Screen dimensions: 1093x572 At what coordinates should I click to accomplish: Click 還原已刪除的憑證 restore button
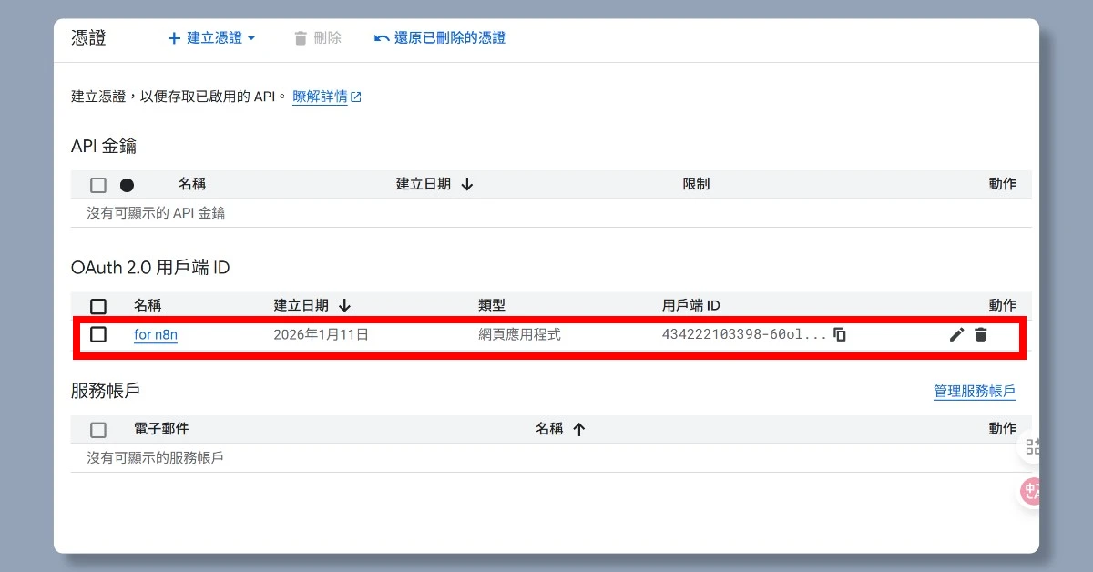[x=440, y=38]
